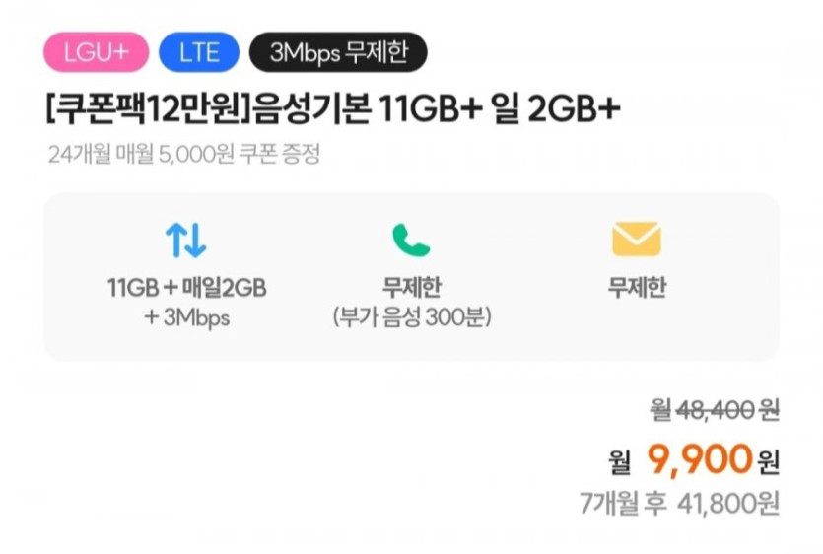Screen dimensions: 823x554
Task: Click the 24개월 매월 5,000원 쿠폰 증정 subtitle
Action: (x=184, y=154)
